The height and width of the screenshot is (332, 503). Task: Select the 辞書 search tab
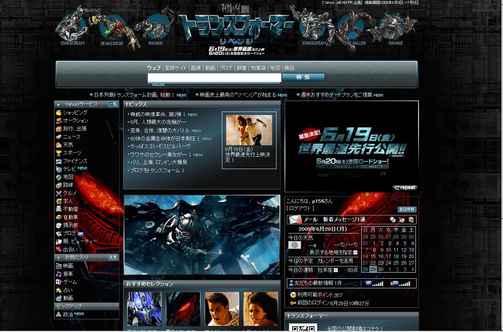242,68
